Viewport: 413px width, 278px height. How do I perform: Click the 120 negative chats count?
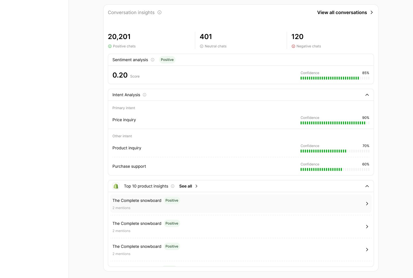(297, 37)
